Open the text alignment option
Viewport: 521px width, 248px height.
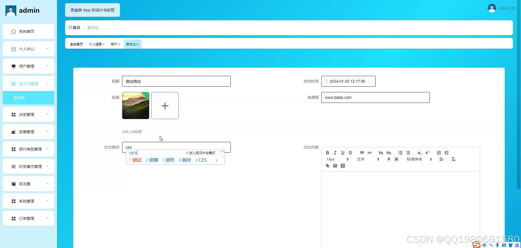tap(441, 159)
